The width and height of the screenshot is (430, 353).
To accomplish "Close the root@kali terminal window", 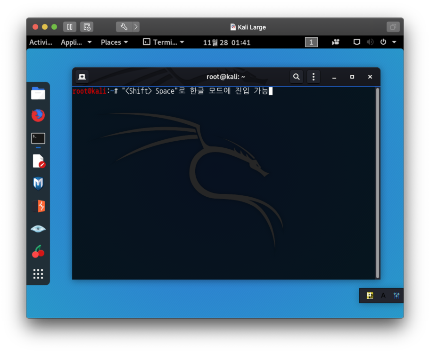I will click(370, 77).
